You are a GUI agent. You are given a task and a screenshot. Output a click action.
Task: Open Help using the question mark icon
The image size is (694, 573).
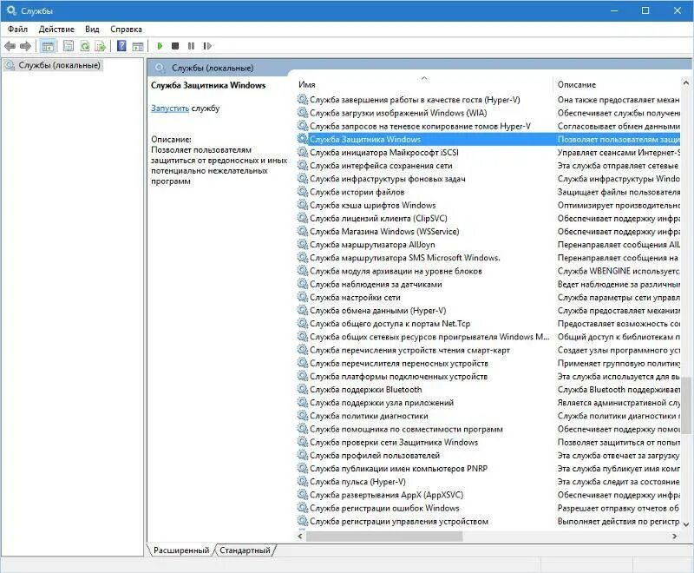click(121, 44)
